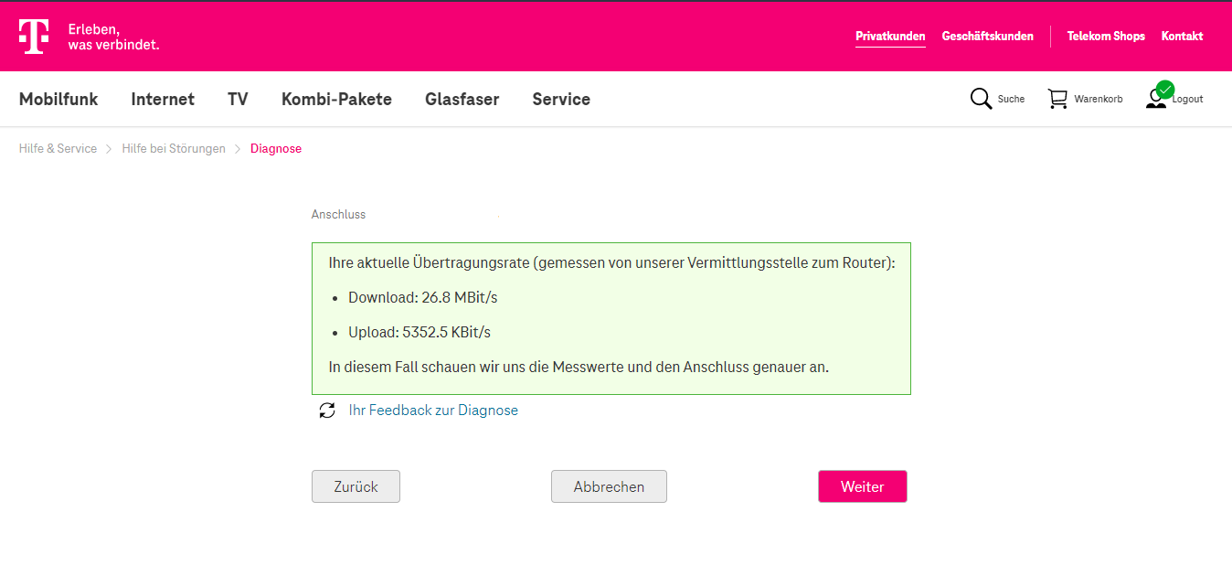Select the TV navigation item
Screen dimensions: 1232x576
[238, 100]
